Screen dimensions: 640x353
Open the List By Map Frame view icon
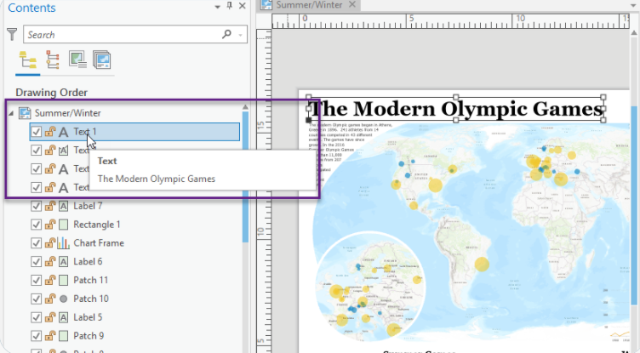pyautogui.click(x=77, y=60)
